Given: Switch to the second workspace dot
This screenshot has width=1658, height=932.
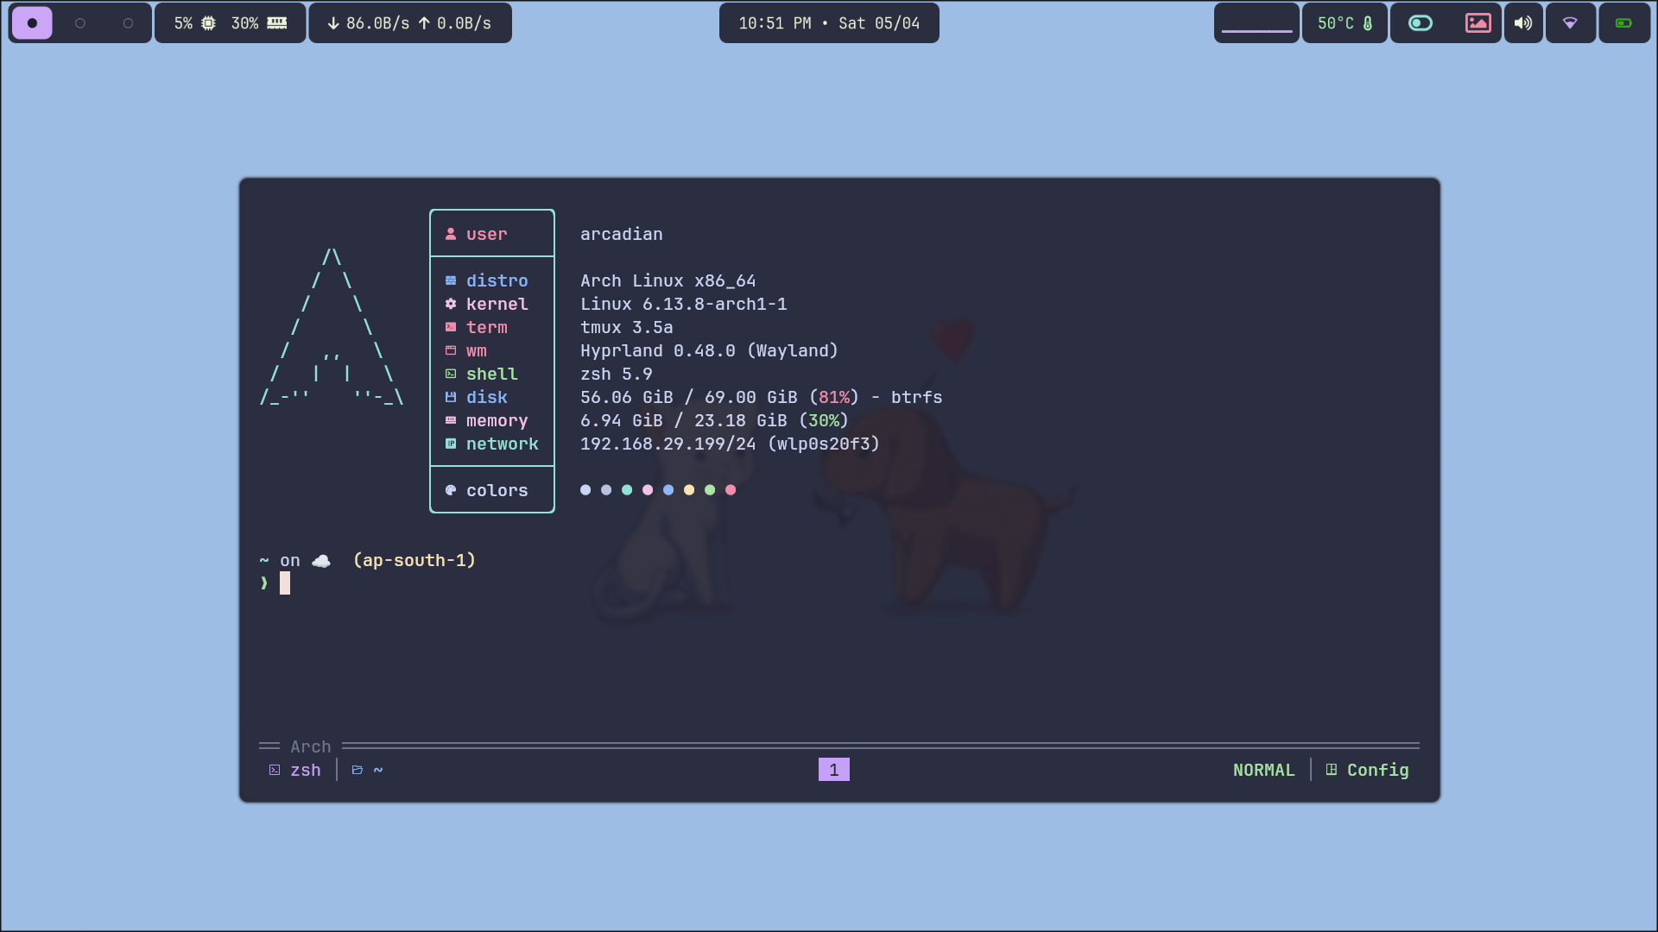Looking at the screenshot, I should click(x=80, y=23).
